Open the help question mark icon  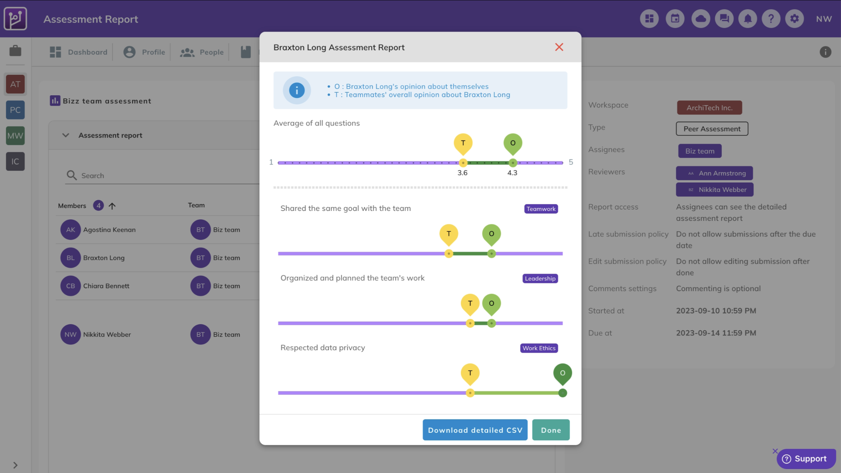(x=771, y=19)
